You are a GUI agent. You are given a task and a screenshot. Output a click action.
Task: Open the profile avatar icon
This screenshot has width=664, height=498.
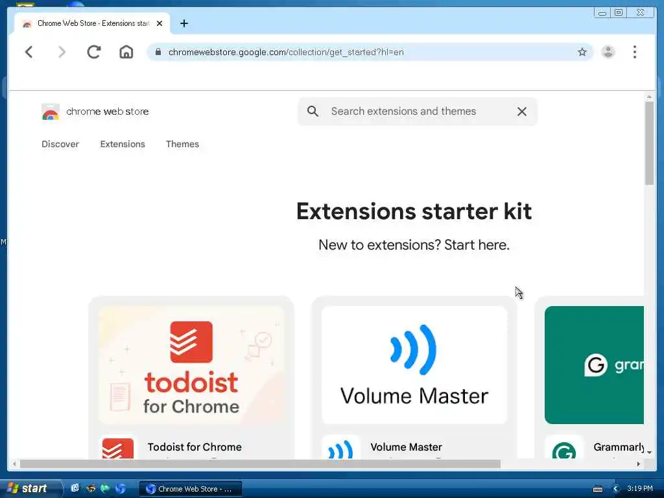point(608,52)
